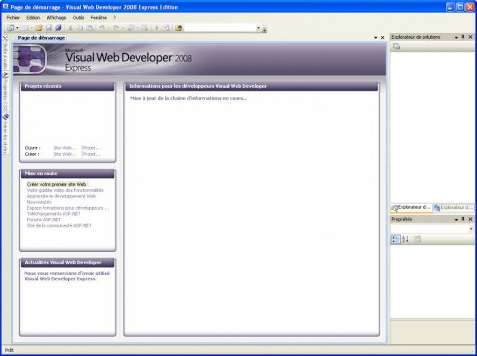Click the New Project toolbar icon
The image size is (477, 356).
[x=10, y=28]
